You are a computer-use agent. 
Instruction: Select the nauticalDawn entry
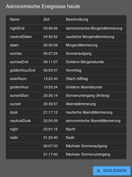[x=21, y=37]
